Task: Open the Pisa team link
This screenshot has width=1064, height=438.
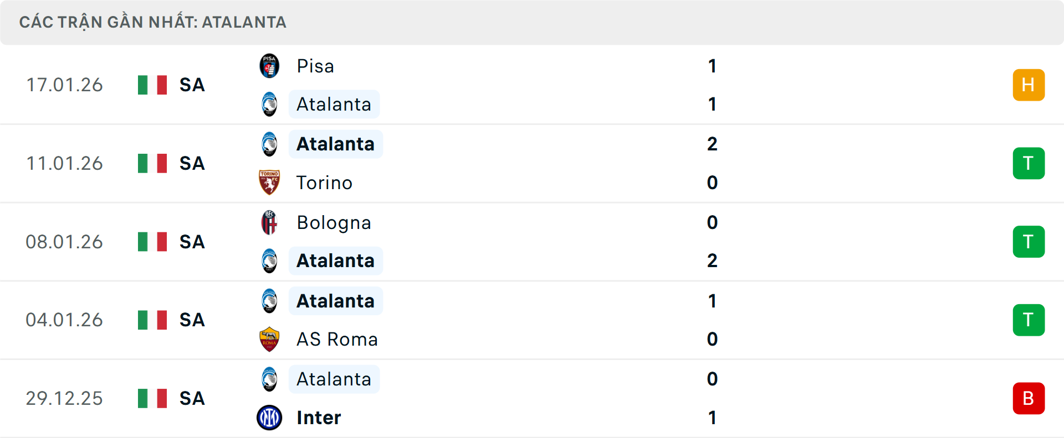Action: pyautogui.click(x=315, y=66)
